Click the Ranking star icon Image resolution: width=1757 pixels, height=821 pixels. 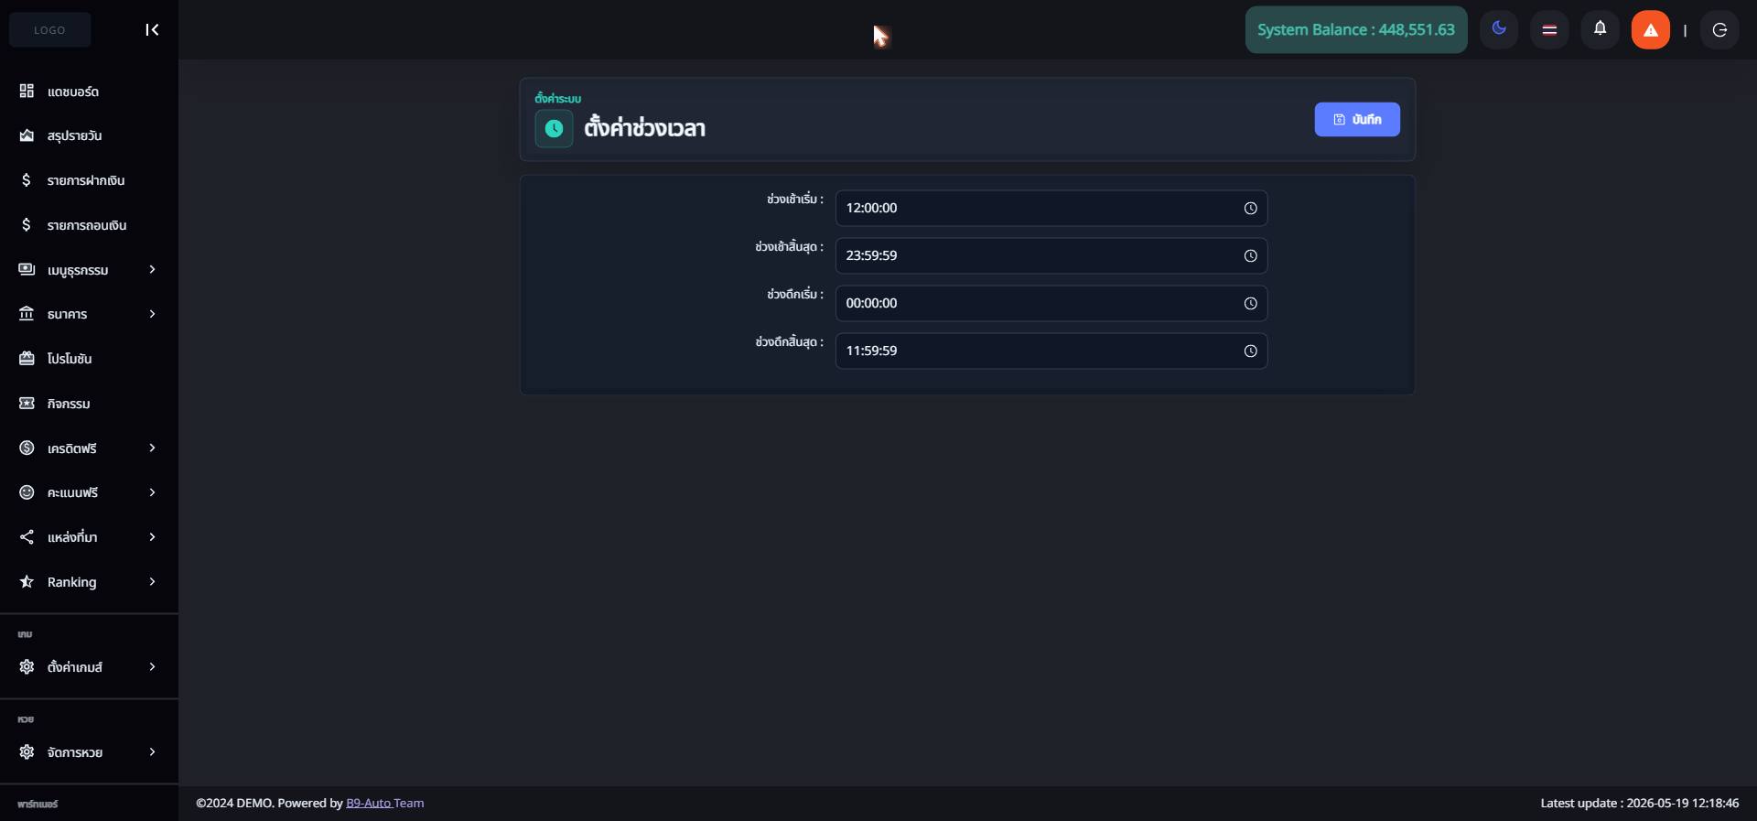27,581
